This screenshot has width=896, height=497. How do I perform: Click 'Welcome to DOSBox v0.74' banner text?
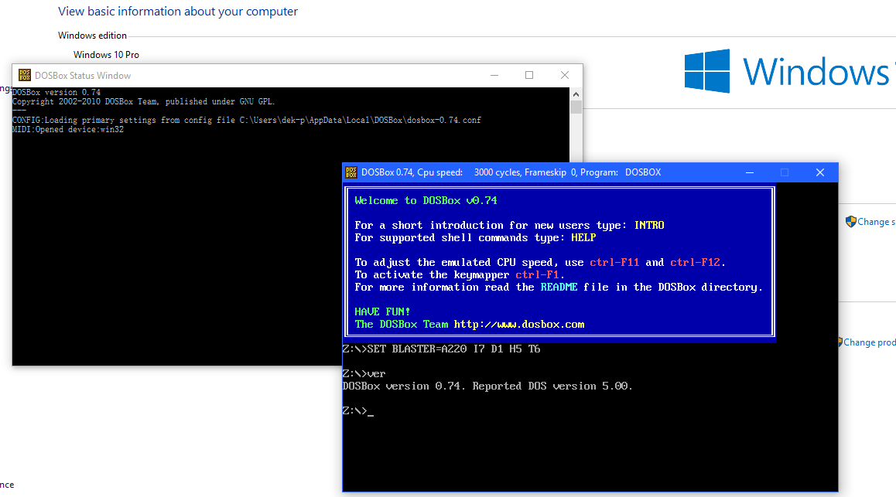(426, 200)
